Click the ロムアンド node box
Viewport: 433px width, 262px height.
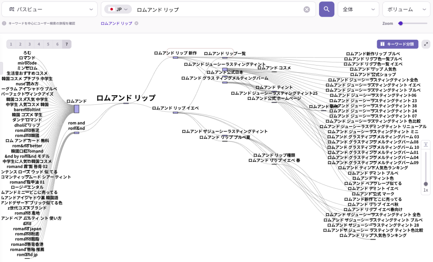(76, 109)
